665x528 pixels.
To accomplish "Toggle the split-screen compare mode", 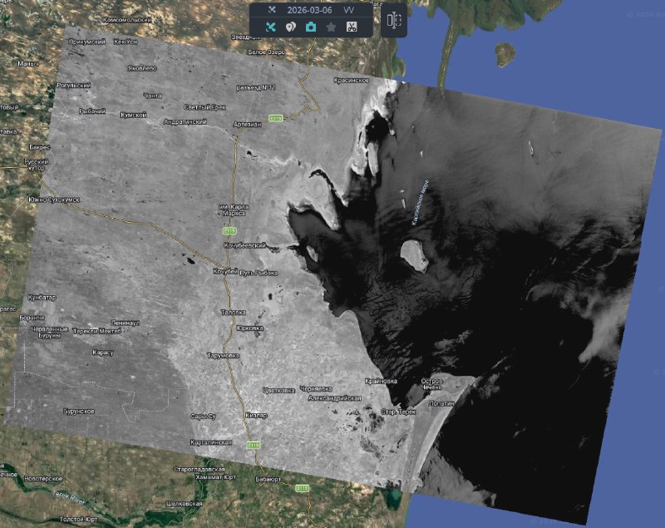I will (394, 21).
